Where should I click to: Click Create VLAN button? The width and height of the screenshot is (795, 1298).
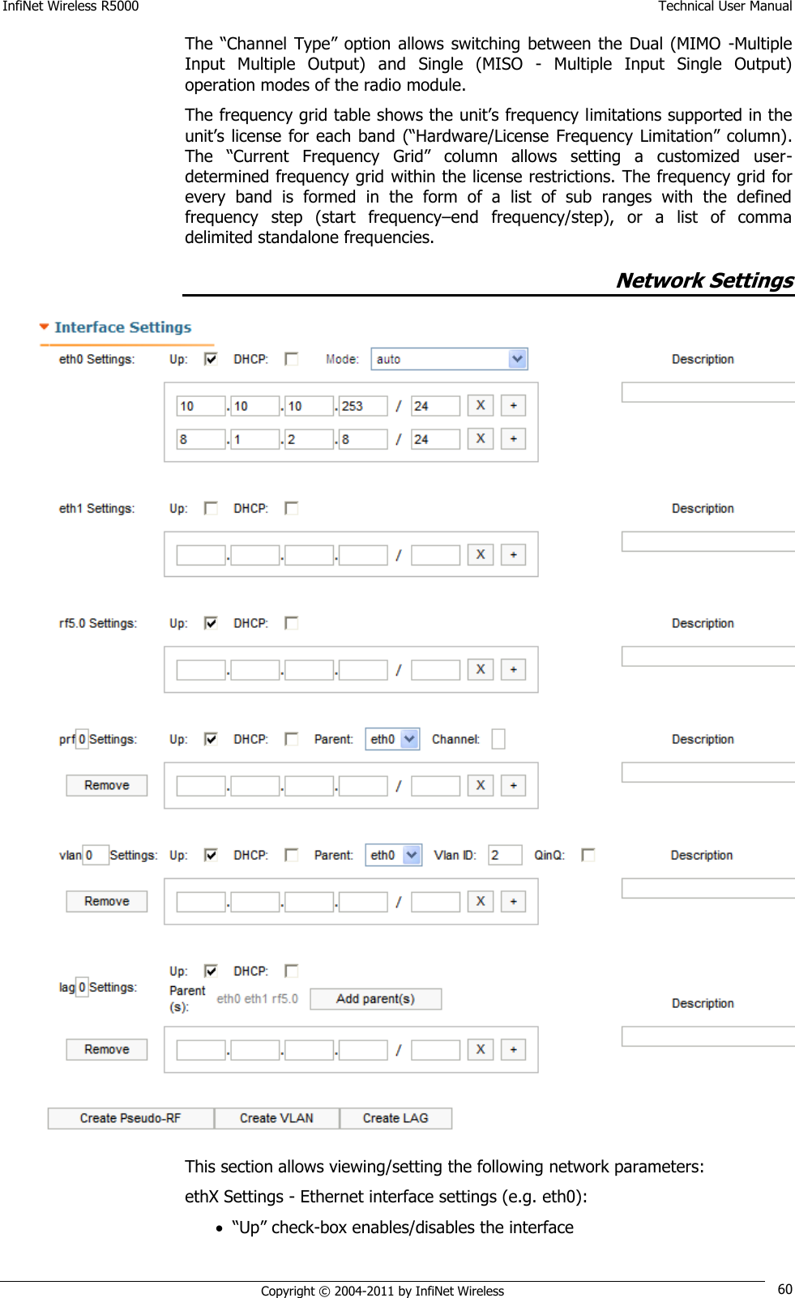276,1118
